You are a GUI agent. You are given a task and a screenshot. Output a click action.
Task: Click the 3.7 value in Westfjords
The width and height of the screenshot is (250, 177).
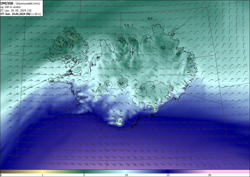click(x=74, y=37)
